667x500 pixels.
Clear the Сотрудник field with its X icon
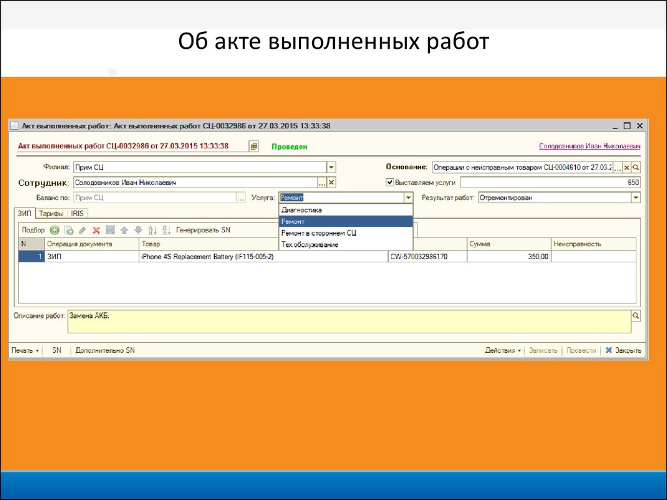[x=332, y=182]
